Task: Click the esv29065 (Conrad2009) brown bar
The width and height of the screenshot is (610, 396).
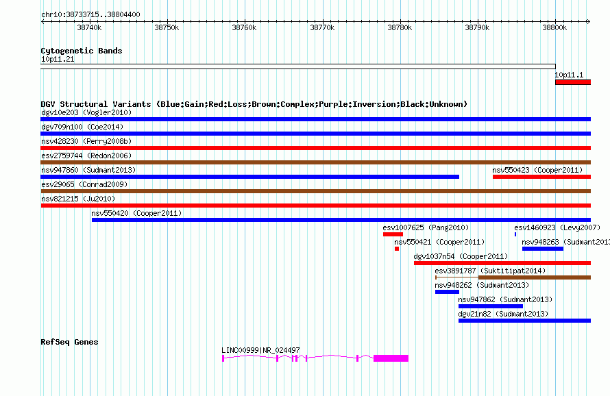Action: coord(315,191)
